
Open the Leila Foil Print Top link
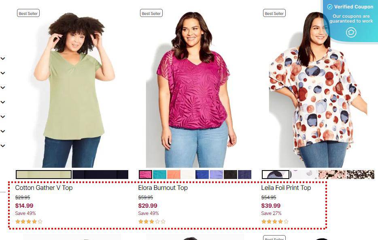click(286, 188)
